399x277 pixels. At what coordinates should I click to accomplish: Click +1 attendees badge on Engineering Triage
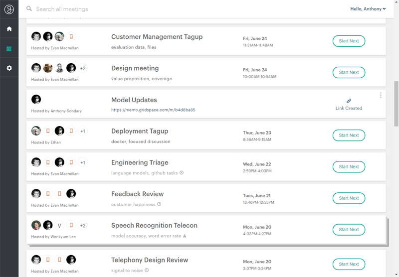point(83,162)
